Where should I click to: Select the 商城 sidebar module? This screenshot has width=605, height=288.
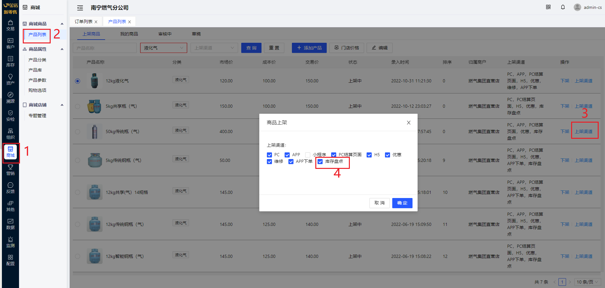tap(10, 152)
